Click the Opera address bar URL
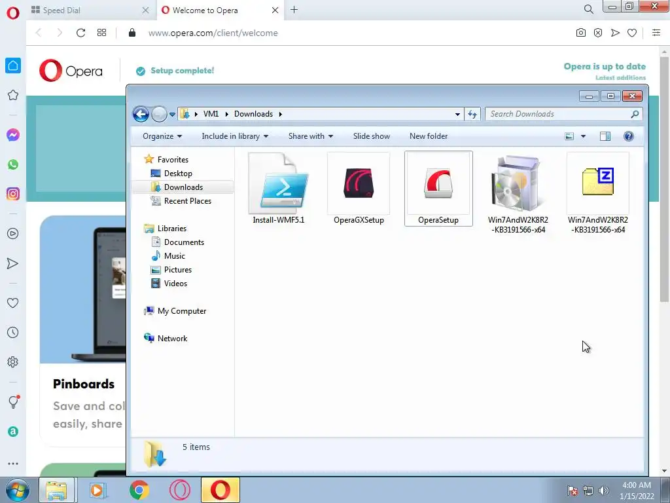 (213, 33)
